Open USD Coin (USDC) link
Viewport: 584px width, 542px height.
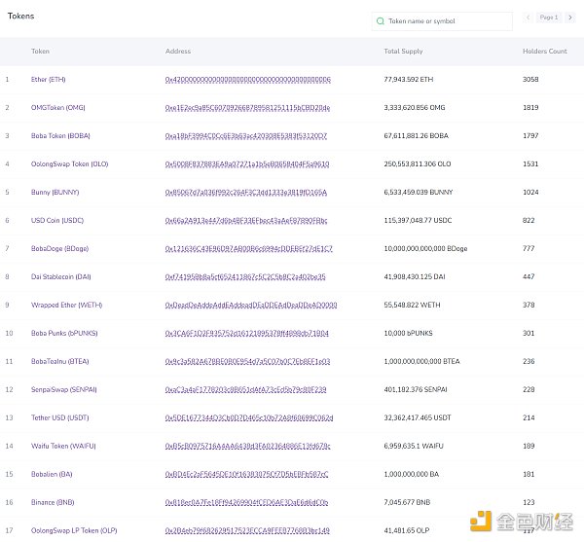coord(57,220)
